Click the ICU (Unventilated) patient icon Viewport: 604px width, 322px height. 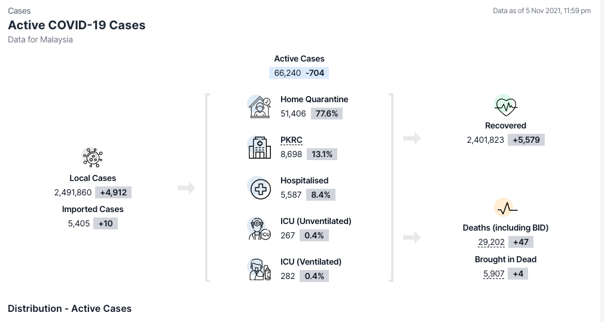pos(260,228)
